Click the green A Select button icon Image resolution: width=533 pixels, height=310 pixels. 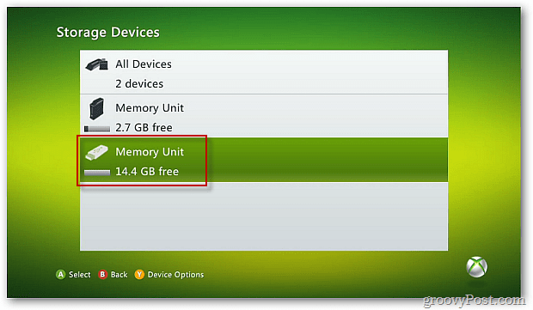60,274
